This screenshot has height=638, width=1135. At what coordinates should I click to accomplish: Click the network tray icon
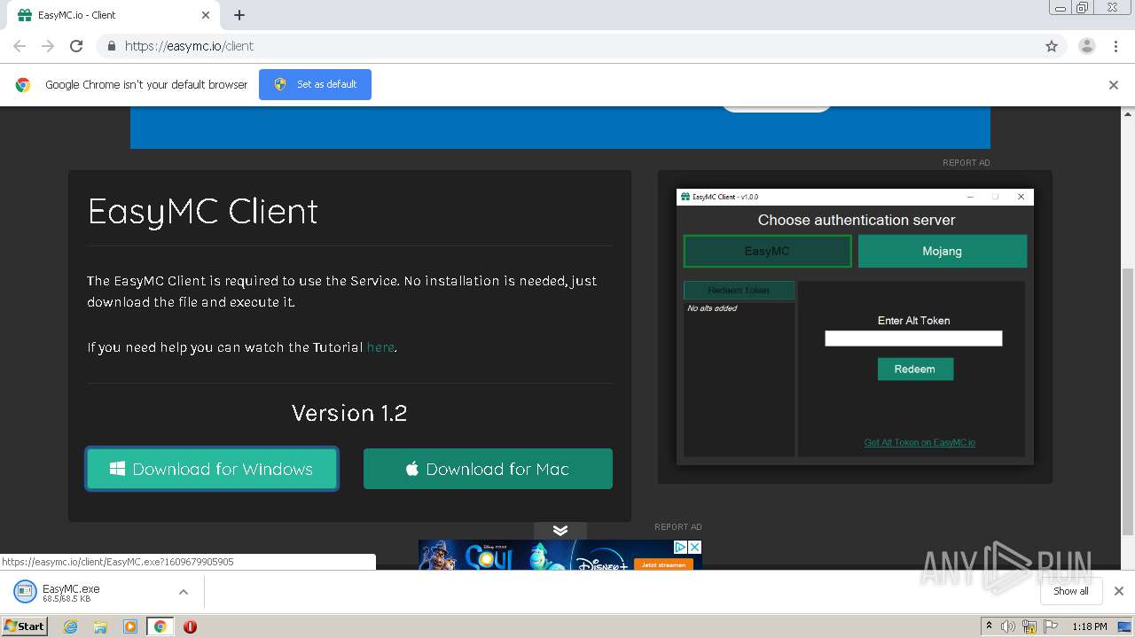click(x=1029, y=626)
